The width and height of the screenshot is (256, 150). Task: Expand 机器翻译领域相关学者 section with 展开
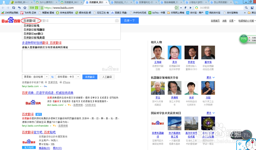(x=210, y=78)
